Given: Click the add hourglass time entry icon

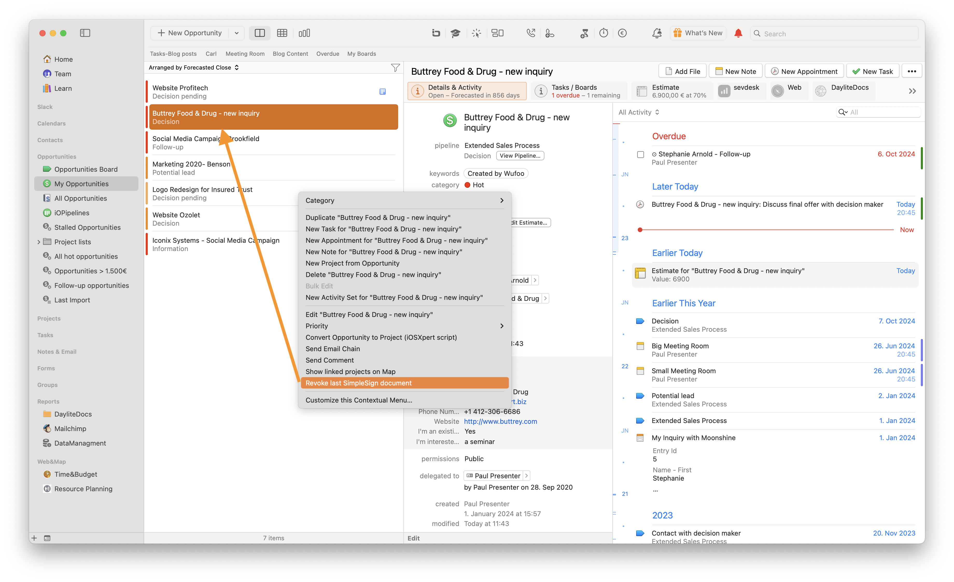Looking at the screenshot, I should pyautogui.click(x=585, y=33).
